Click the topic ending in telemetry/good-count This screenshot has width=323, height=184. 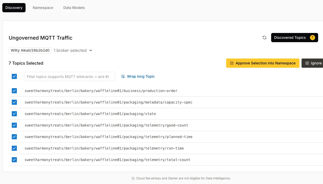(106, 125)
